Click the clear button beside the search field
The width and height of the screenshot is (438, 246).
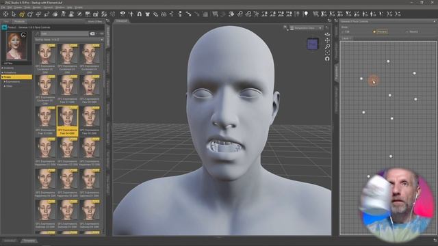point(92,33)
